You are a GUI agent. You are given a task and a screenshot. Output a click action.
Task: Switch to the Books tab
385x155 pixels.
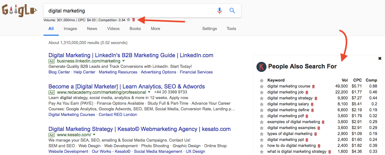[x=135, y=28]
